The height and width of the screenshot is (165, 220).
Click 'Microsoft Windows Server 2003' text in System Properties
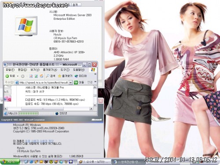[x=73, y=15]
